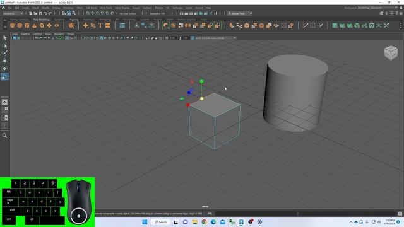The width and height of the screenshot is (404, 227).
Task: Open the Daniel Ruiz user account dropdown
Action: coord(240,13)
